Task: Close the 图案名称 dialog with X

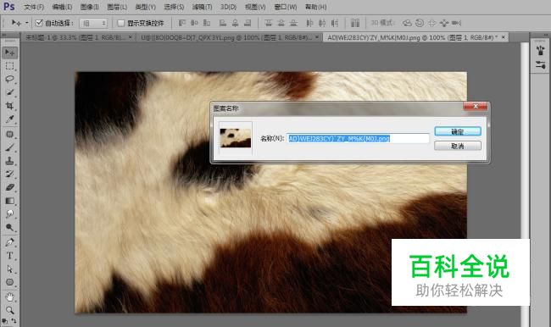Action: (x=476, y=106)
